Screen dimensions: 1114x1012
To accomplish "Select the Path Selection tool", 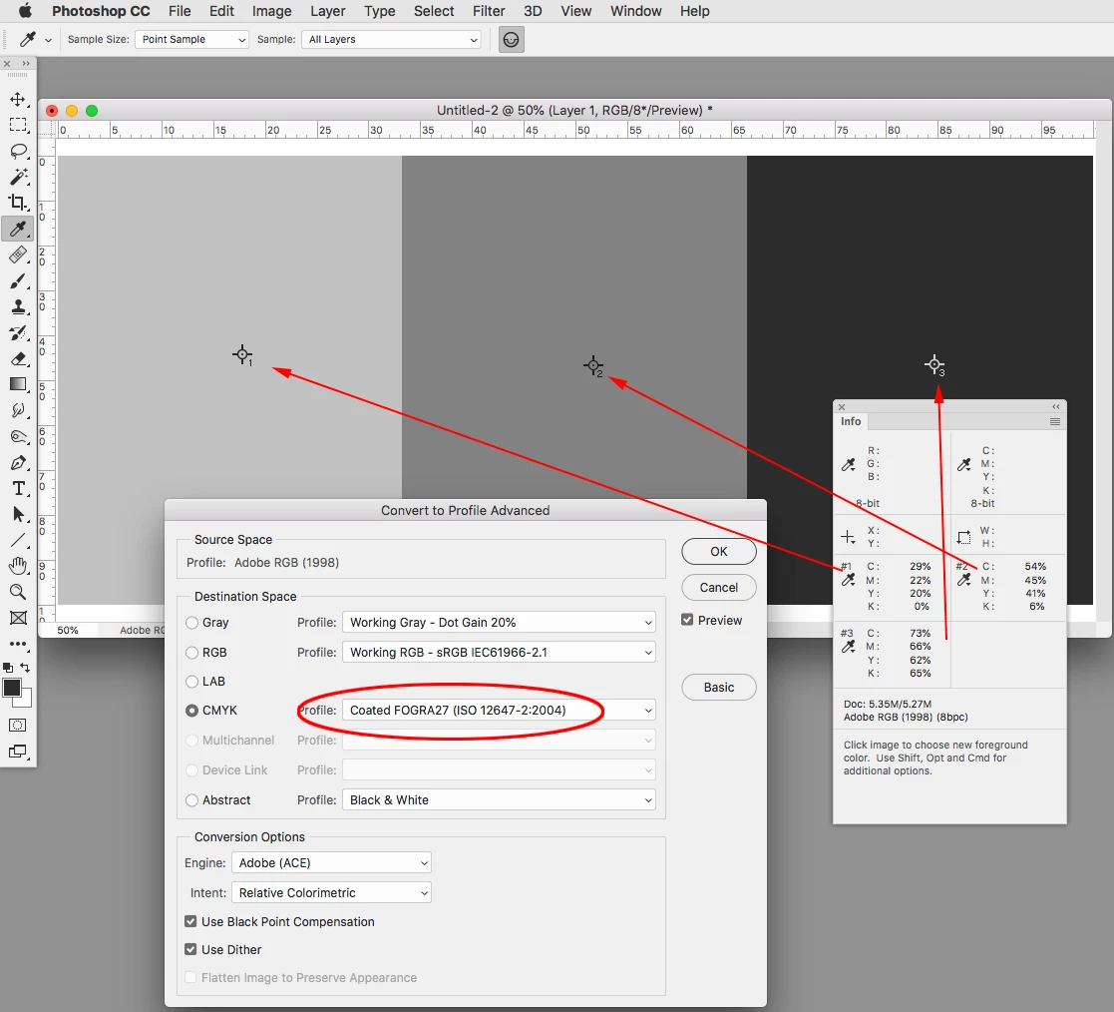I will [x=18, y=514].
